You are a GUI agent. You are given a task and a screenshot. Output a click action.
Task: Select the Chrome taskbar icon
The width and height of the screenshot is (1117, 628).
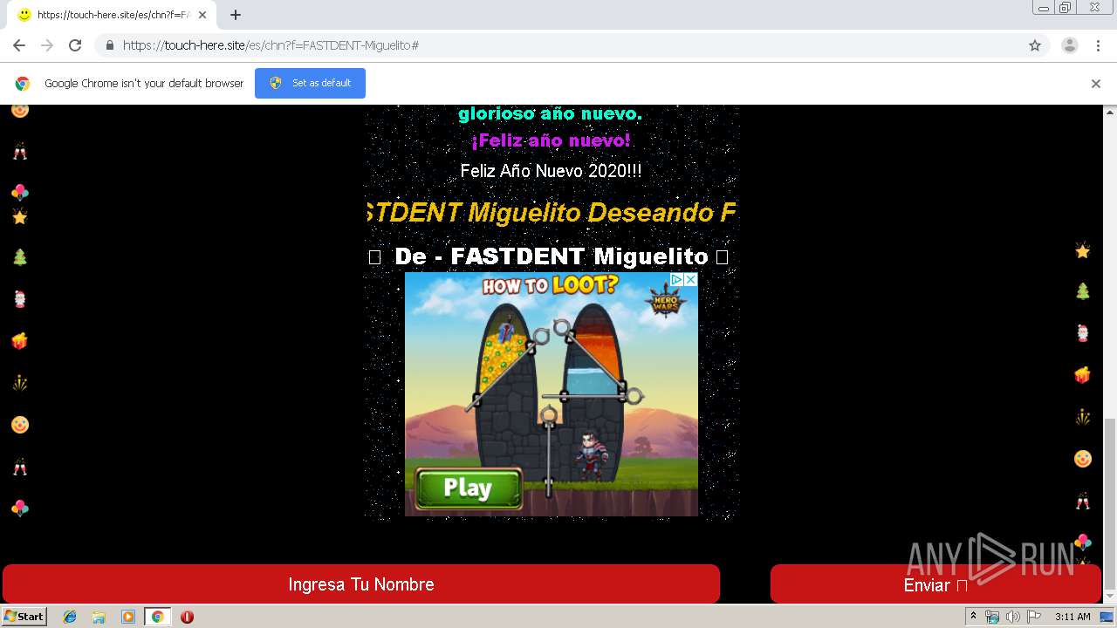[158, 617]
